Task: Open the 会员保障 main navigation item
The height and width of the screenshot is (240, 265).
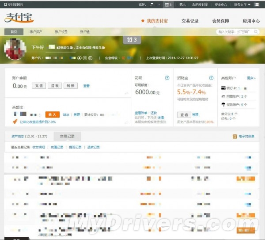Action: tap(221, 21)
